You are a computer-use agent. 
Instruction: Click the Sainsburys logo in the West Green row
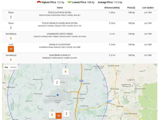click(11, 38)
